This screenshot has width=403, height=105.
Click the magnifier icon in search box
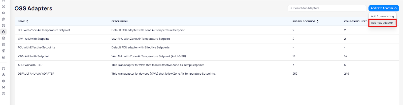click(x=291, y=8)
